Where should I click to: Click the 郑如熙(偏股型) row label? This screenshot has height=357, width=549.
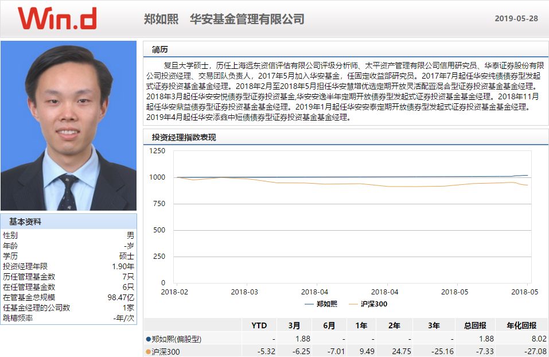point(177,339)
